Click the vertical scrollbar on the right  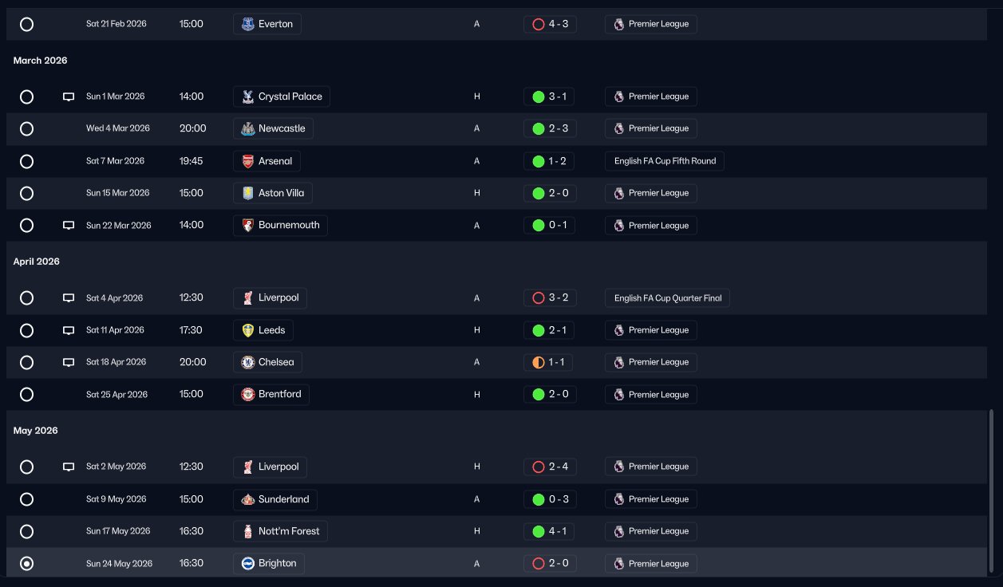[992, 491]
